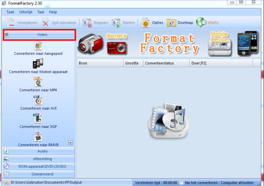Click the Converteren naar Aangepast text
The height and width of the screenshot is (186, 264).
coord(38,54)
